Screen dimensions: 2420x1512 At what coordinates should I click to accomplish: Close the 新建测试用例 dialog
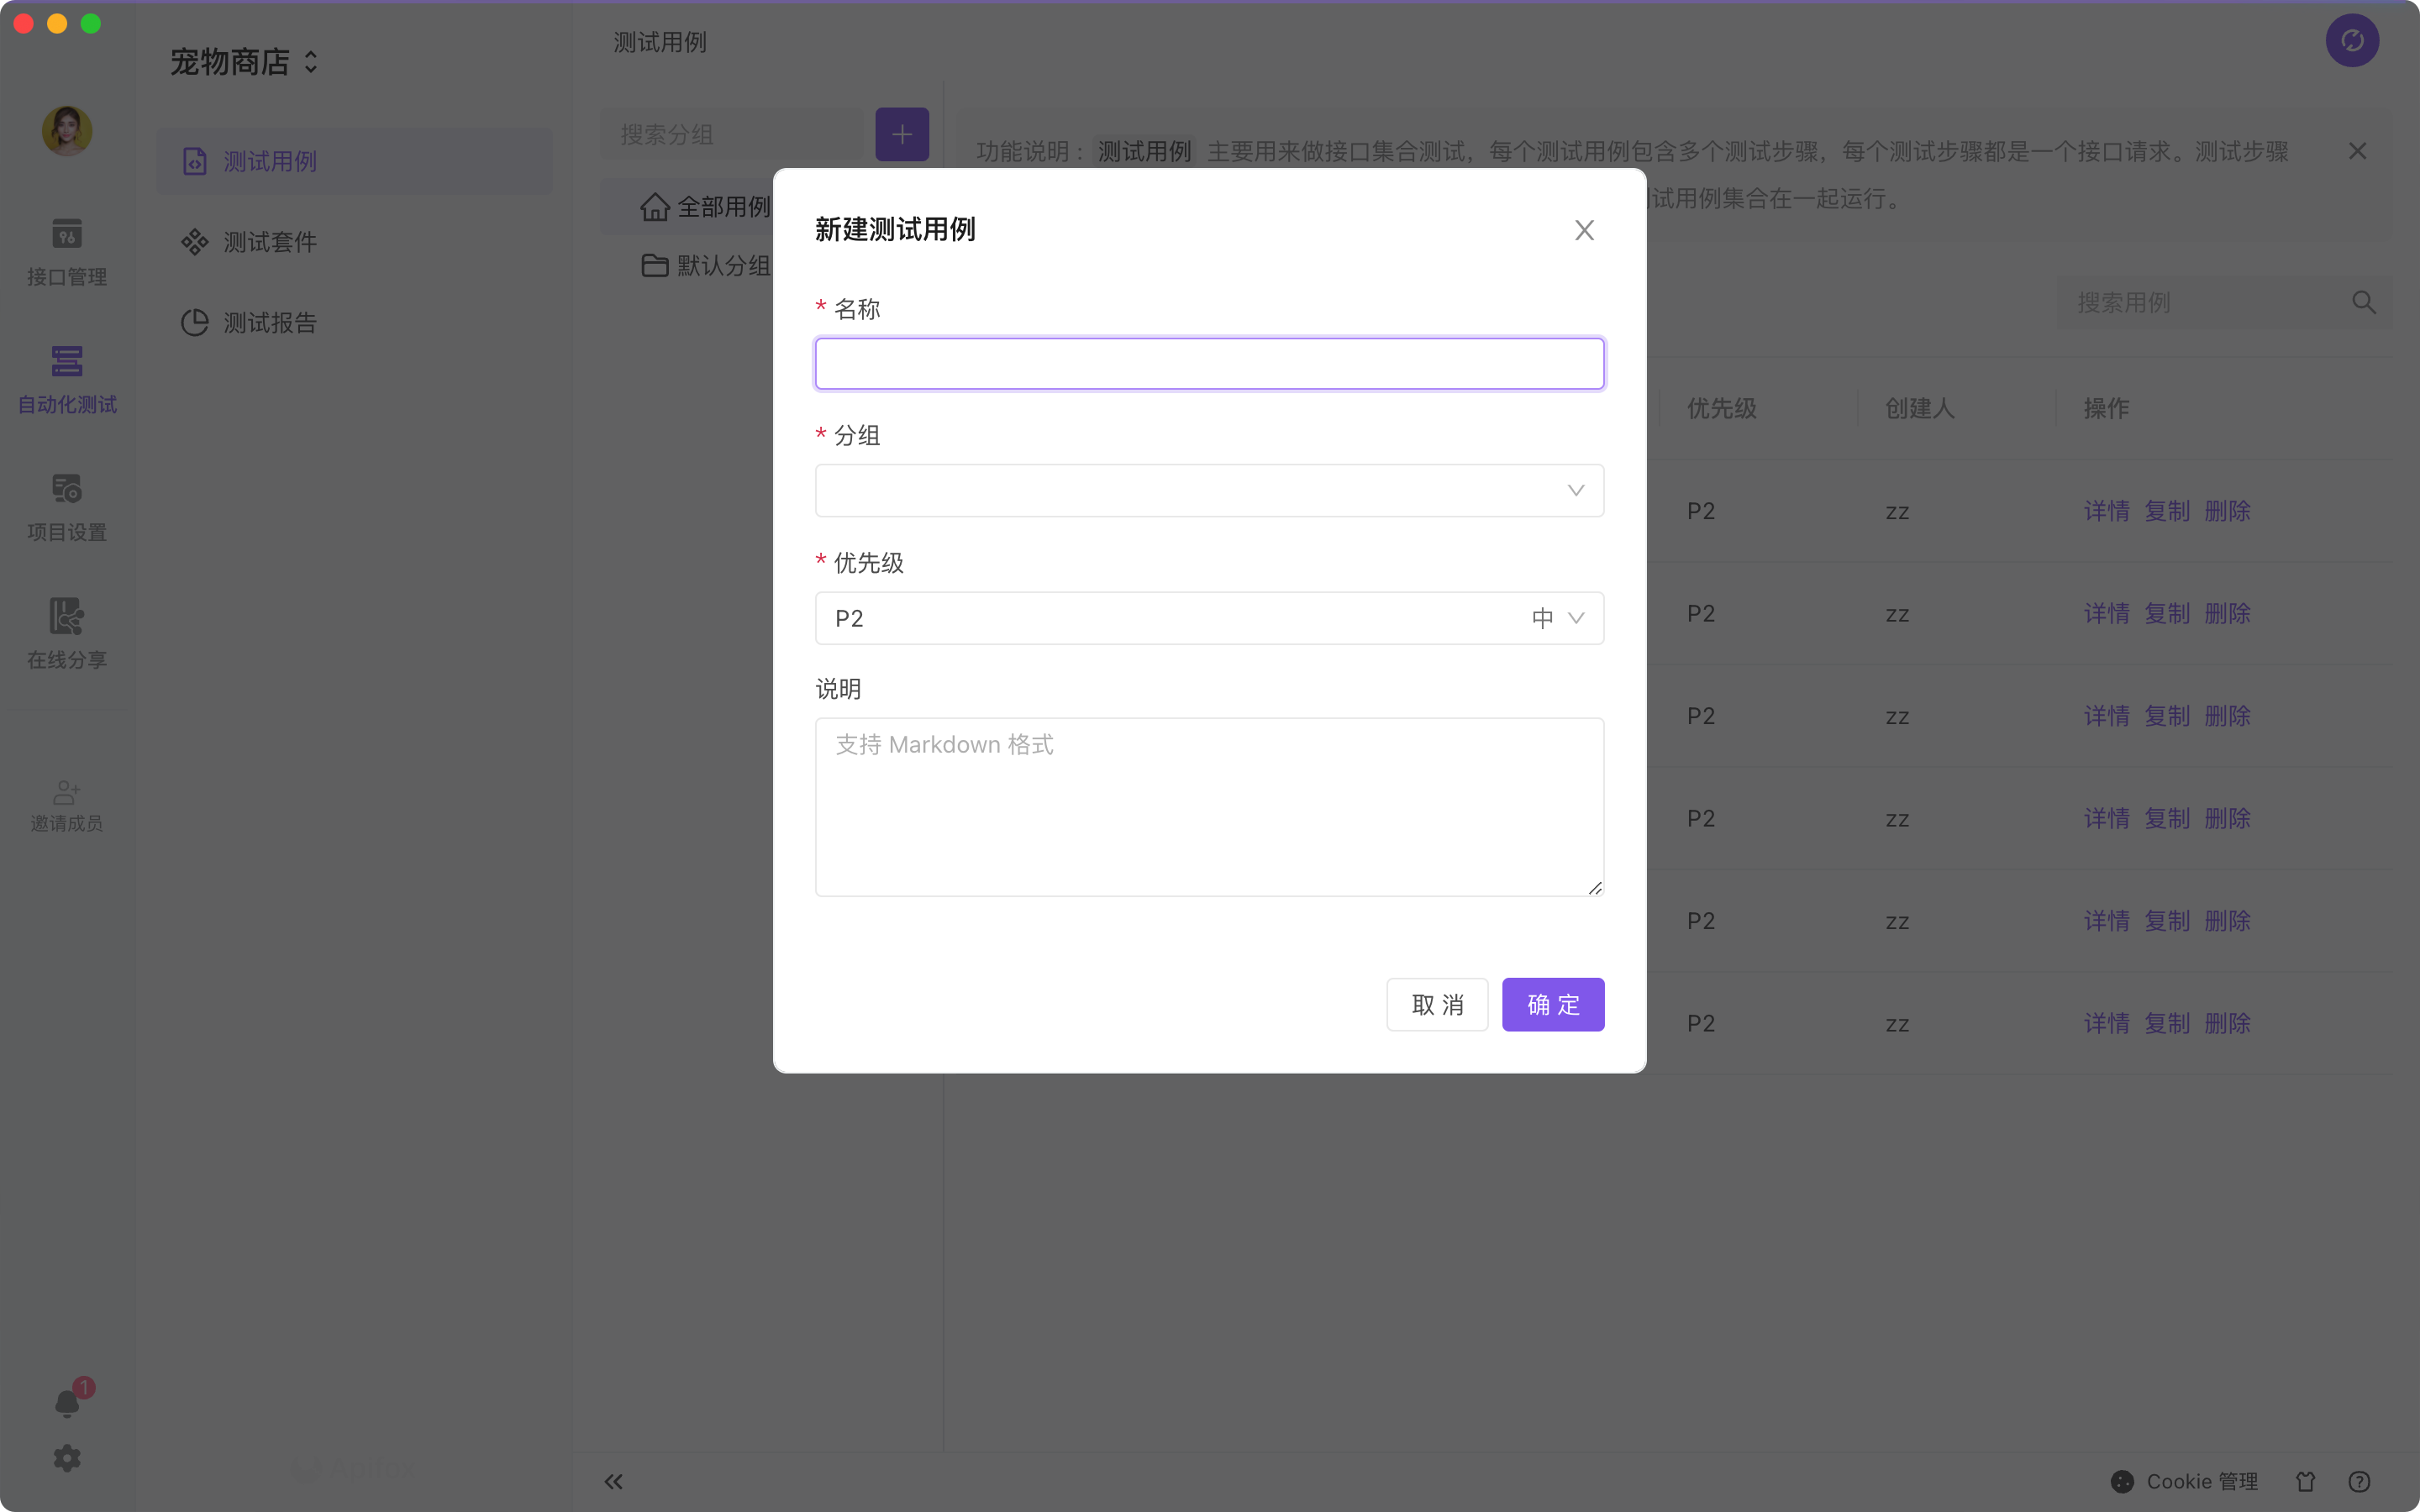(1583, 230)
